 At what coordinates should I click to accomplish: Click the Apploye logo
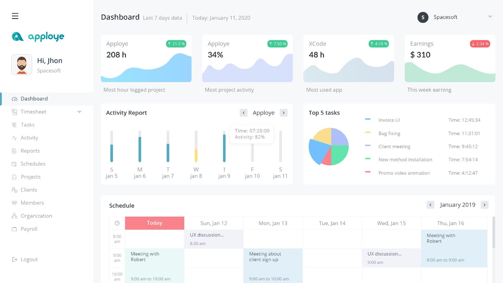tap(37, 36)
